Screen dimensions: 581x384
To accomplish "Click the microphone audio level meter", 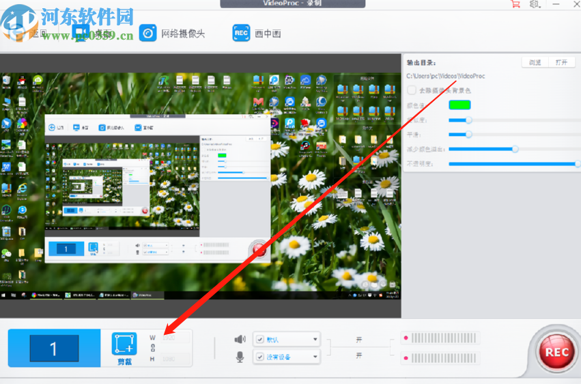I will pos(441,358).
